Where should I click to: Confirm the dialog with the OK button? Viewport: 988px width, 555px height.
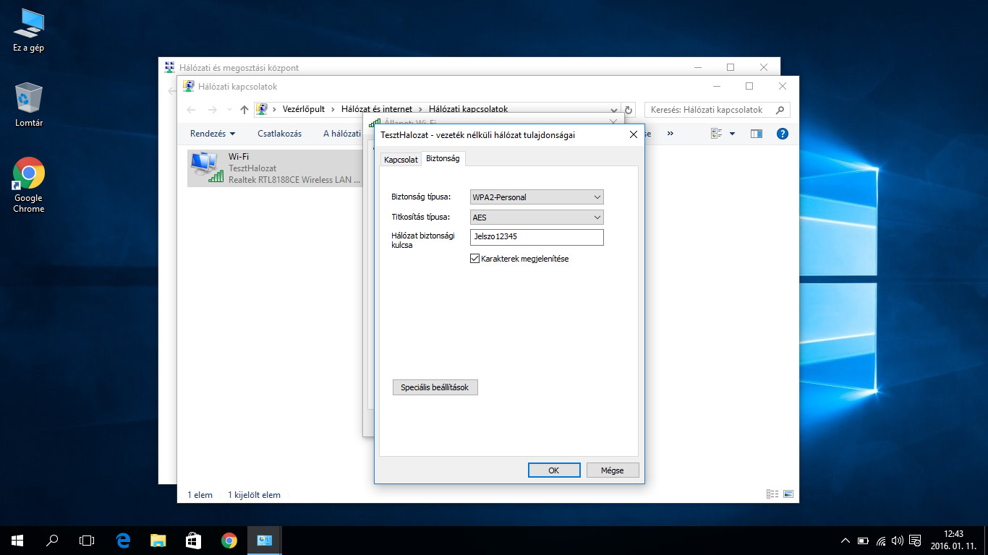click(x=554, y=470)
